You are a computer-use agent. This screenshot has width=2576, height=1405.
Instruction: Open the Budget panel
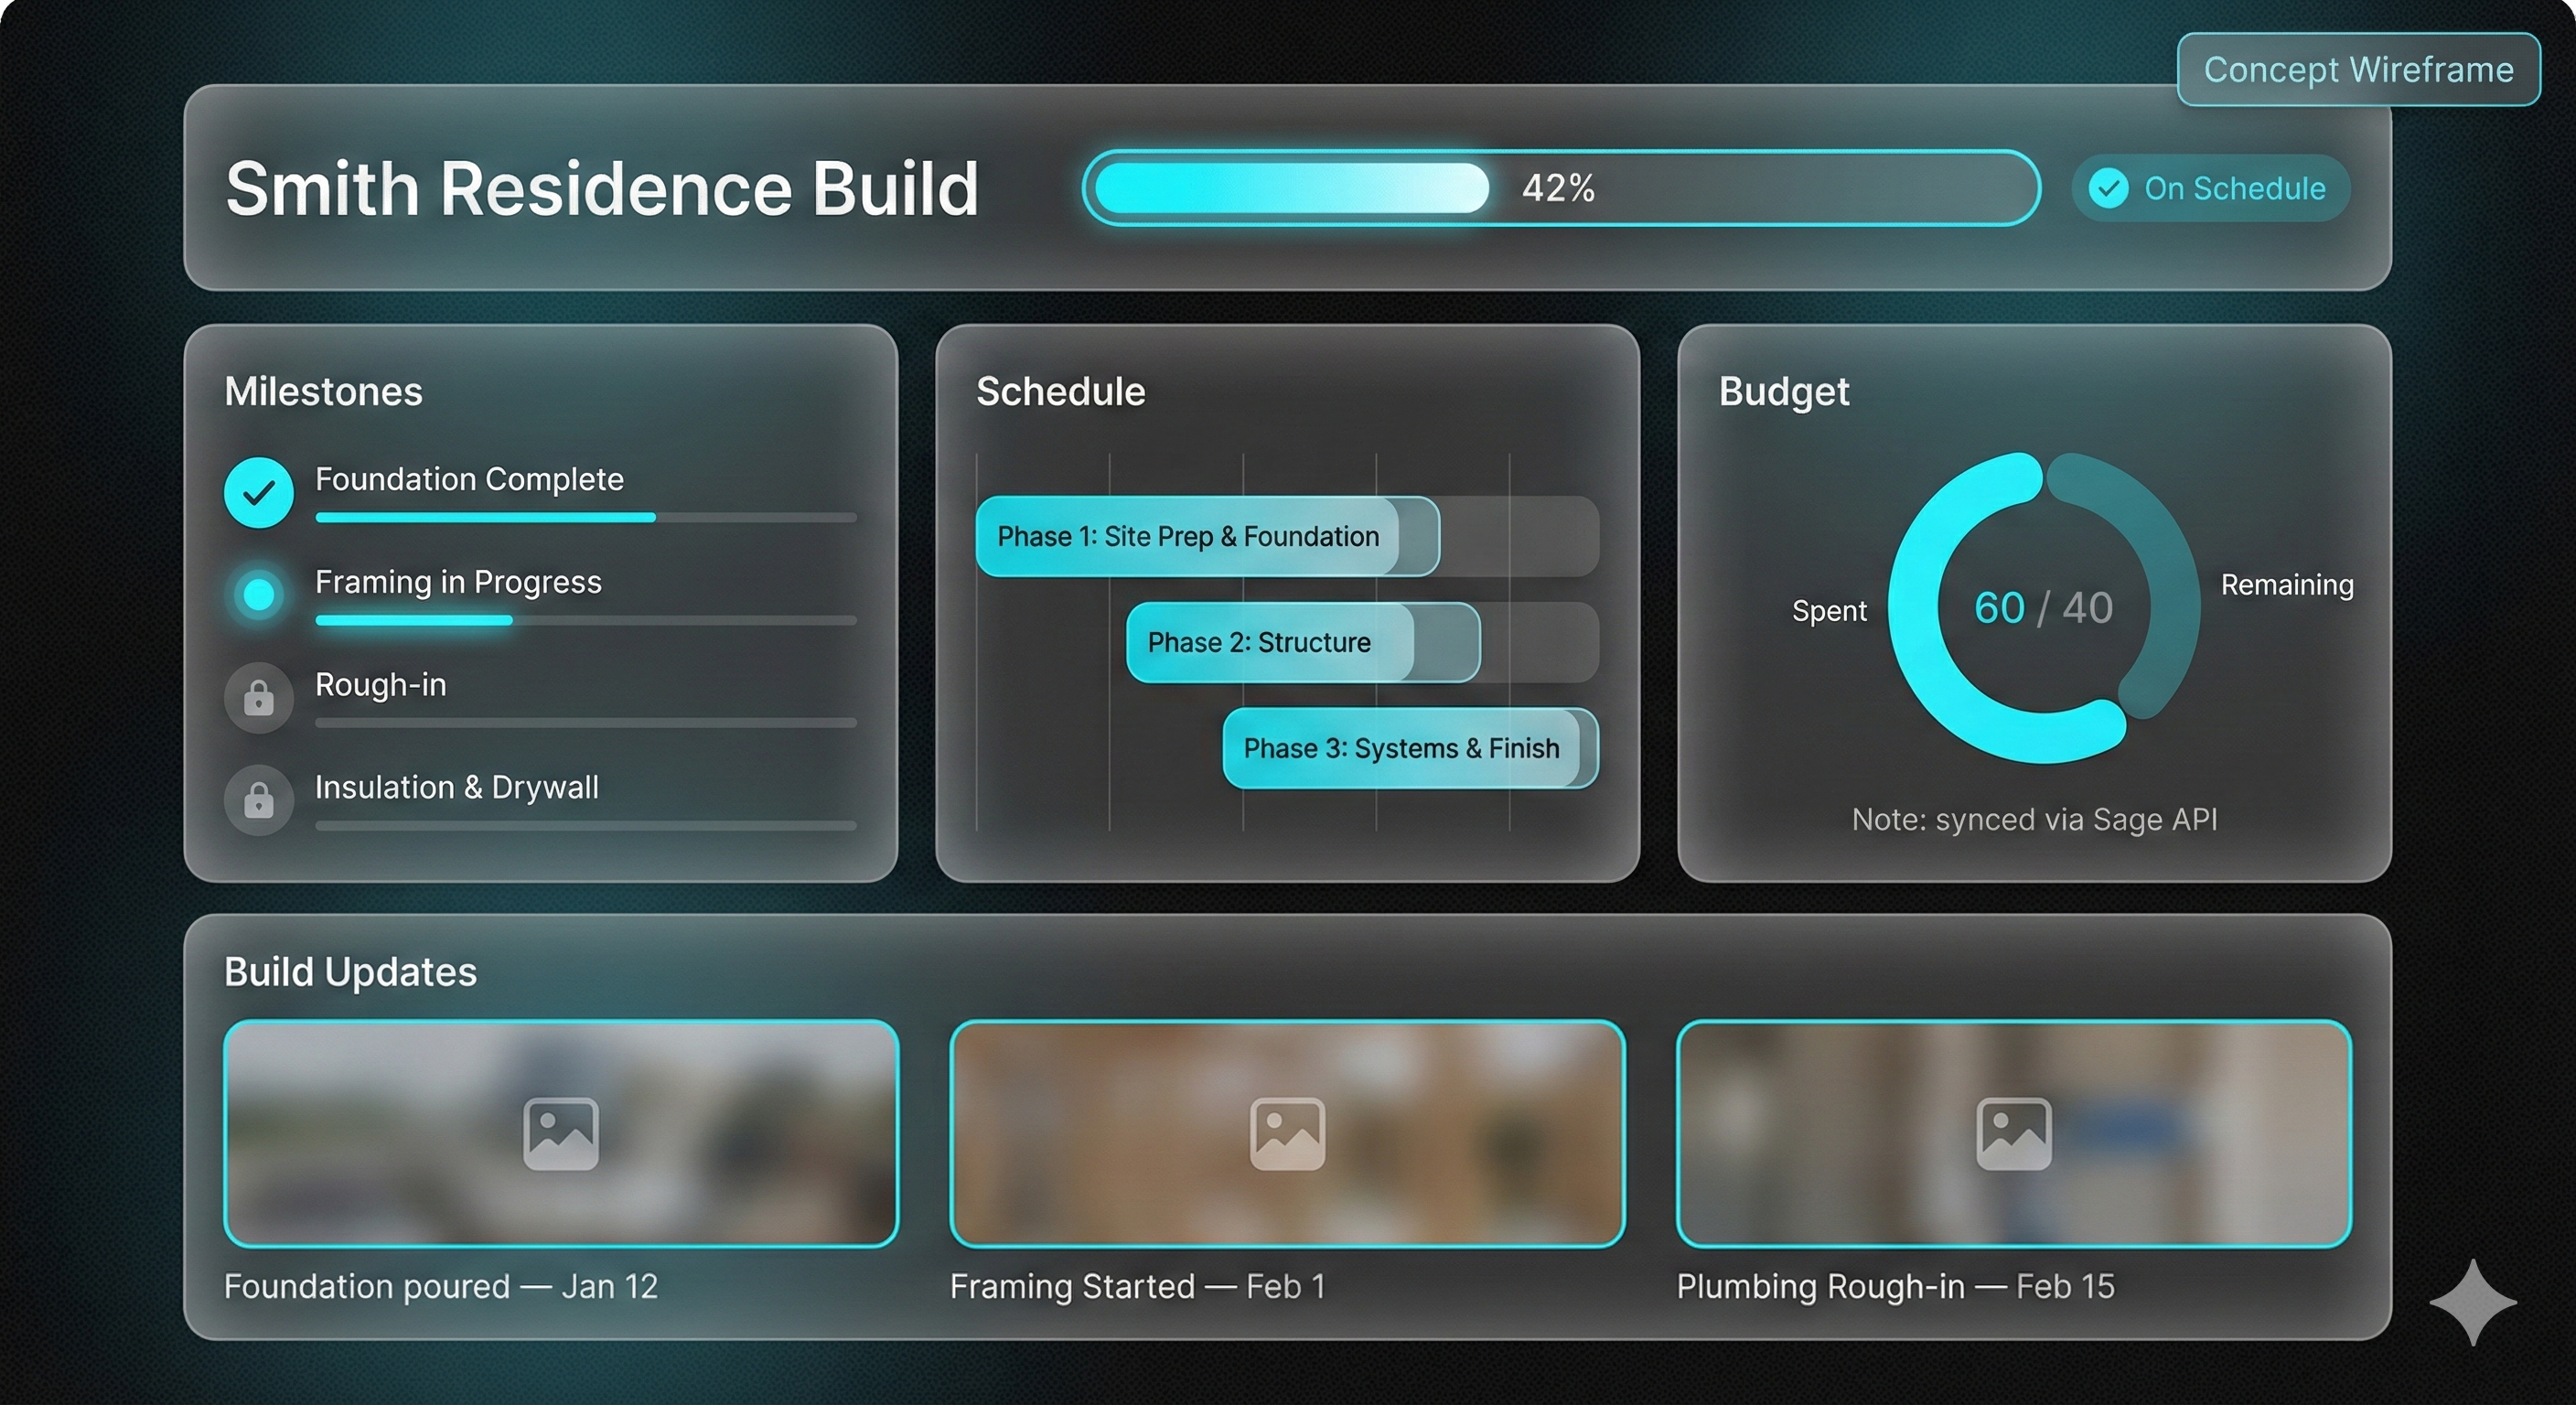[x=1784, y=391]
